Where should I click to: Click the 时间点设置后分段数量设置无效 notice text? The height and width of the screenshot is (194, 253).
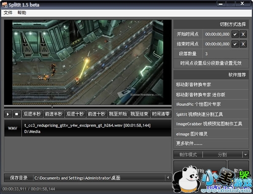(211, 63)
